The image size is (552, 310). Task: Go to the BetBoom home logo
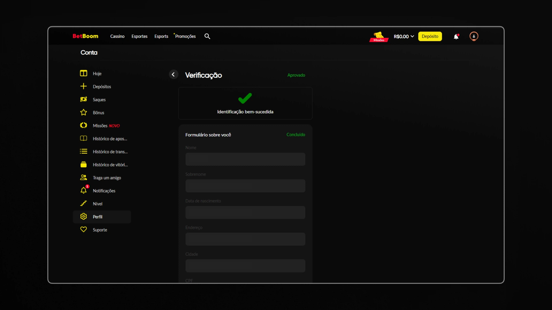85,36
